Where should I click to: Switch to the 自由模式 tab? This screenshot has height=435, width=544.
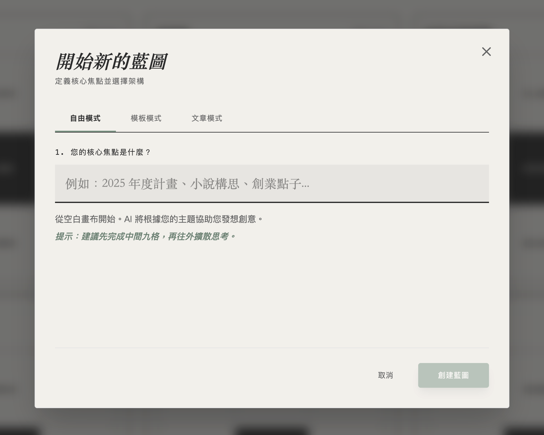click(85, 118)
